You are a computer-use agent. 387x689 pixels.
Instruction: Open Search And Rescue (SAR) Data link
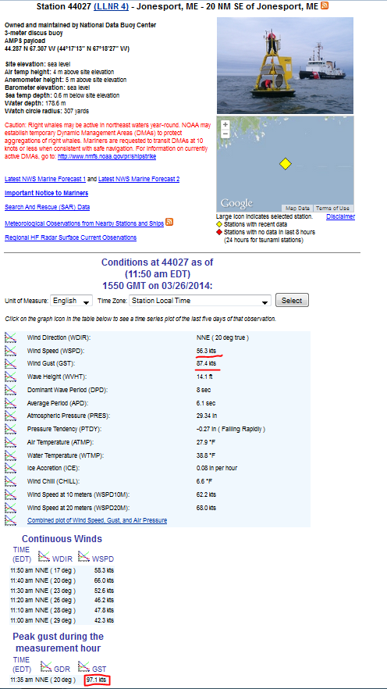[47, 207]
